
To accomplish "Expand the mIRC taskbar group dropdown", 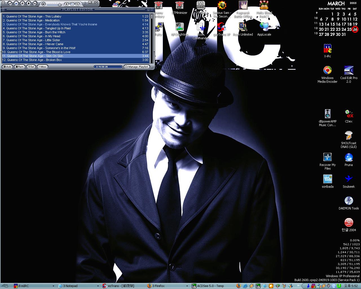I will (53, 286).
